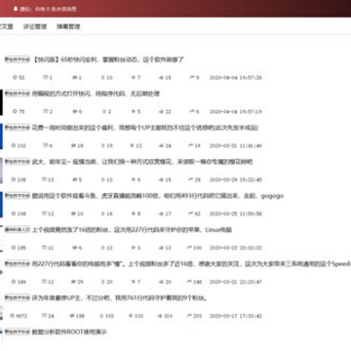Open video 用227行代码看看你的电脑有多慢
The image size is (351, 351).
(191, 264)
